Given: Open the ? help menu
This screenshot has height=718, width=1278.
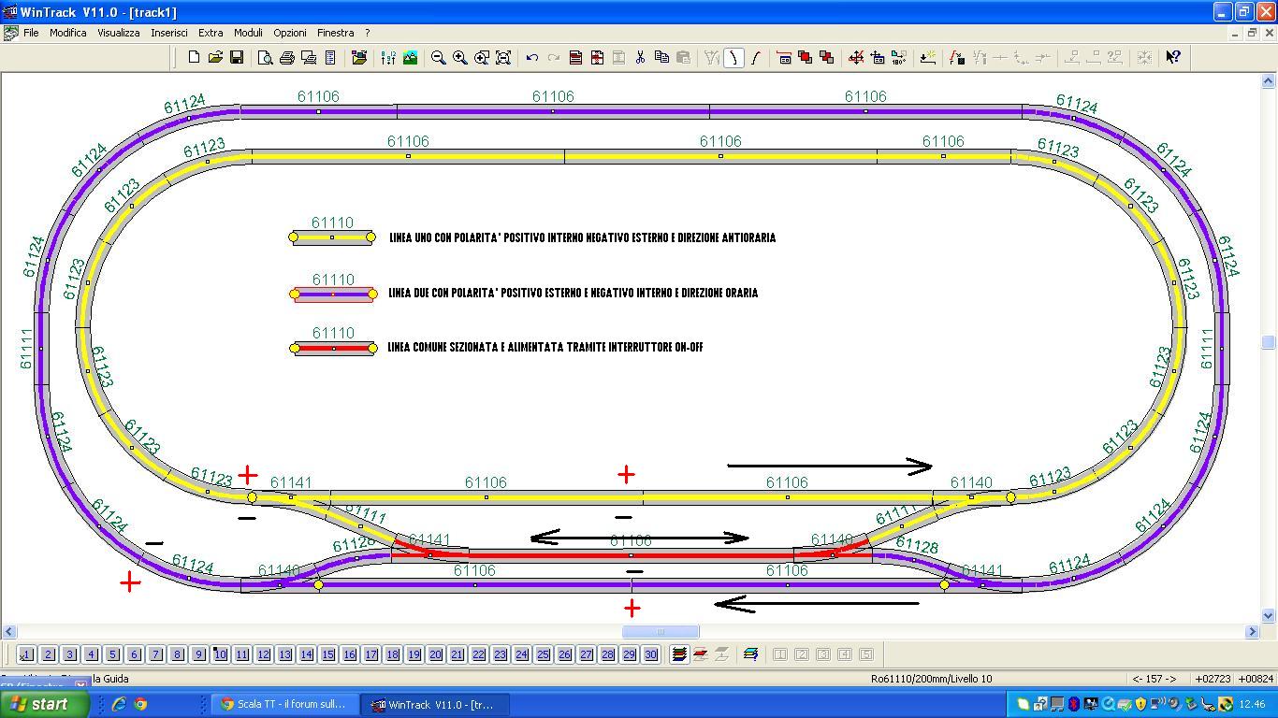Looking at the screenshot, I should (x=368, y=33).
